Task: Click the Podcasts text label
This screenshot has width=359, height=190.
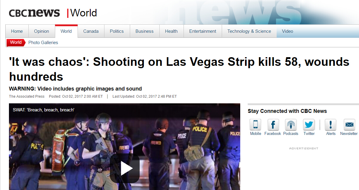Action: pyautogui.click(x=291, y=134)
